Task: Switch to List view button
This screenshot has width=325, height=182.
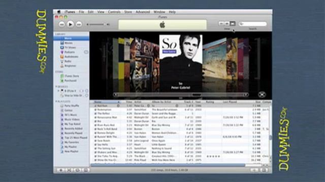Action: tap(221, 24)
